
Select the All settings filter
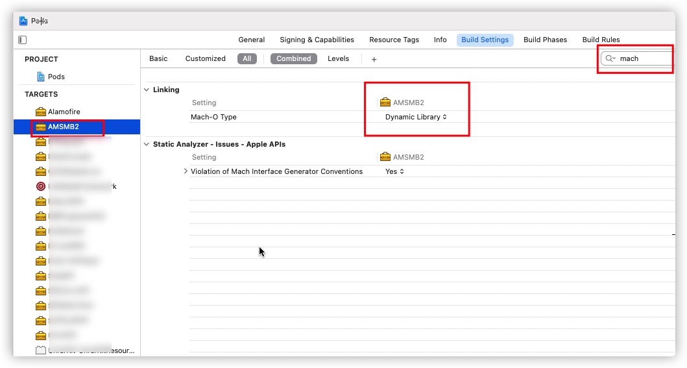tap(247, 58)
